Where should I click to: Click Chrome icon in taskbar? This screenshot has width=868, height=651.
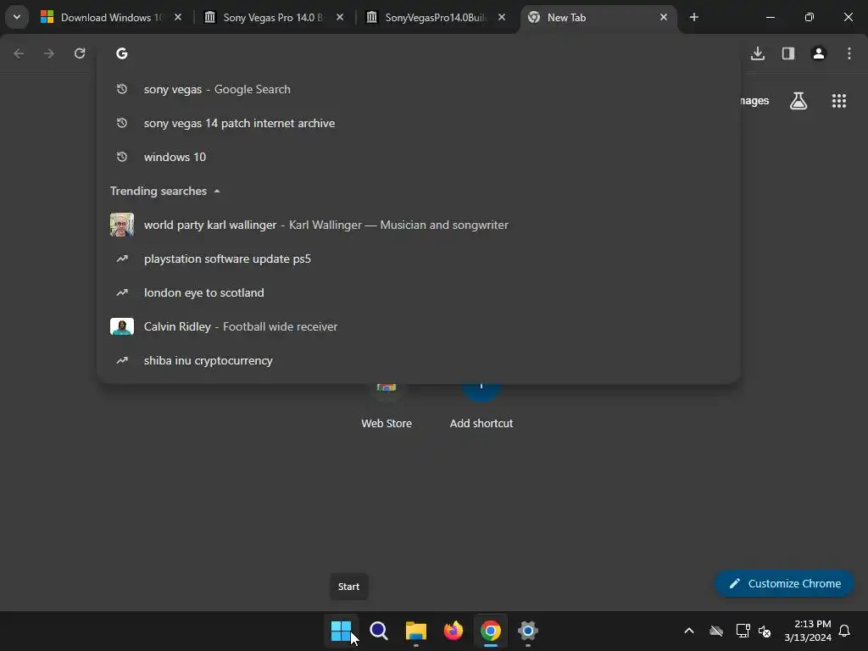(491, 631)
